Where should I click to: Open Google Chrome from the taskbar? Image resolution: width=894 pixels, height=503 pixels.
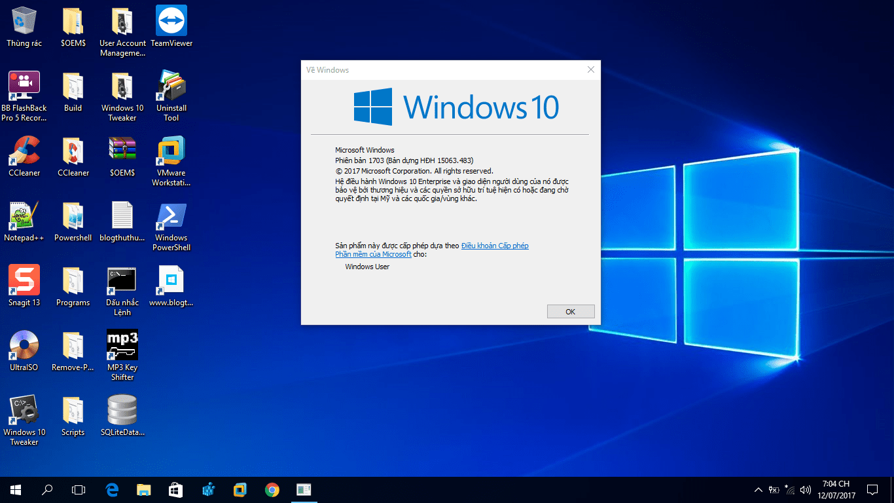coord(272,489)
